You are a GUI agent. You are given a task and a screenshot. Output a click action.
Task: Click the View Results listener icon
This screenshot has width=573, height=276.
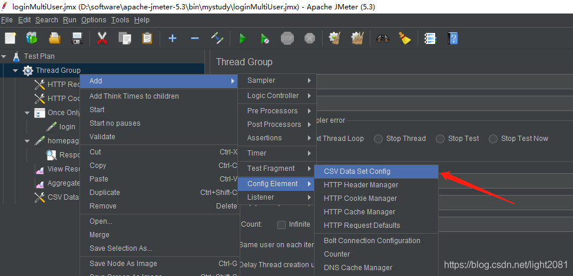[39, 169]
